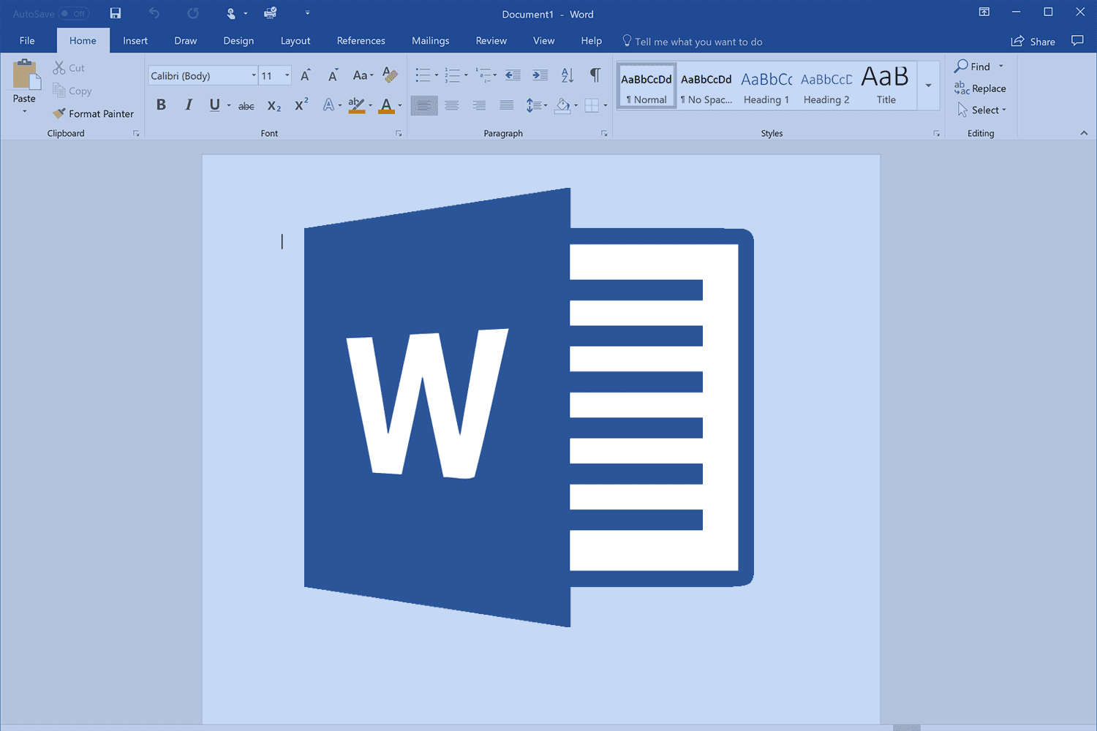Switch to the Insert ribbon tab
The image size is (1097, 731).
(135, 40)
